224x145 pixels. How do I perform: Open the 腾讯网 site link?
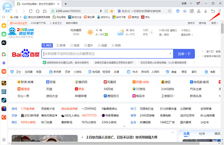point(83,82)
